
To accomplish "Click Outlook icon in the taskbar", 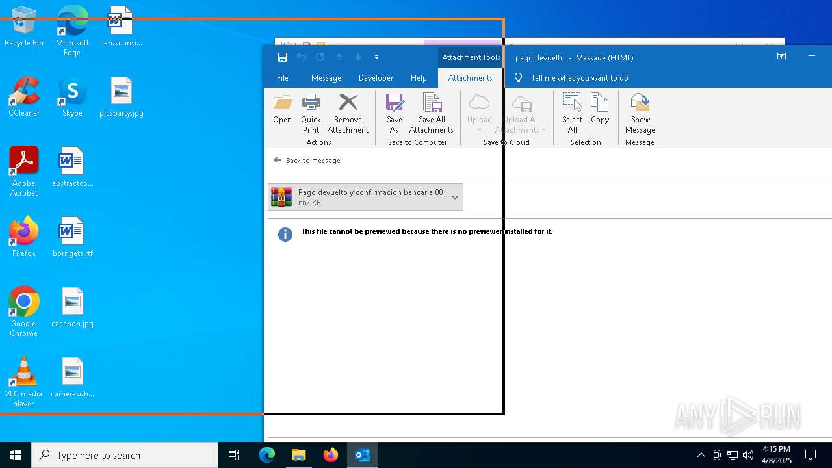I will [363, 455].
